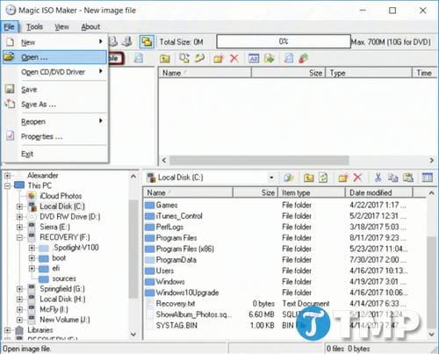The image size is (439, 354).
Task: Select the McFly (I:) drive
Action: point(54,309)
